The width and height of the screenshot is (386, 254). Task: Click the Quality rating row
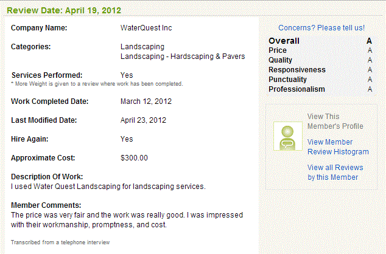click(x=320, y=60)
